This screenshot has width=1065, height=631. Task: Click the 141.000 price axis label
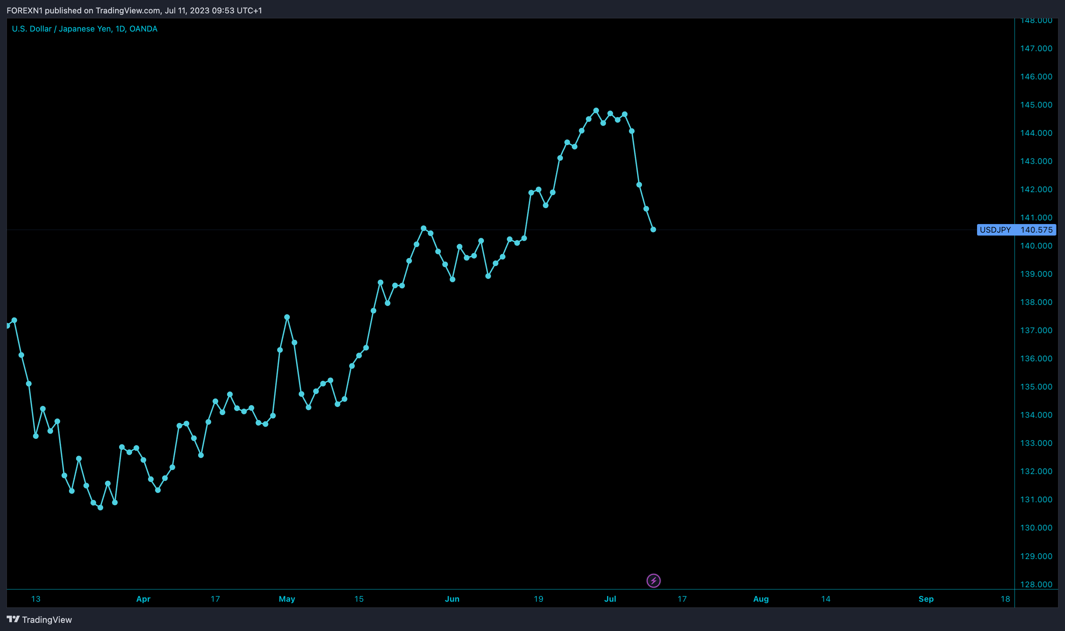point(1036,217)
